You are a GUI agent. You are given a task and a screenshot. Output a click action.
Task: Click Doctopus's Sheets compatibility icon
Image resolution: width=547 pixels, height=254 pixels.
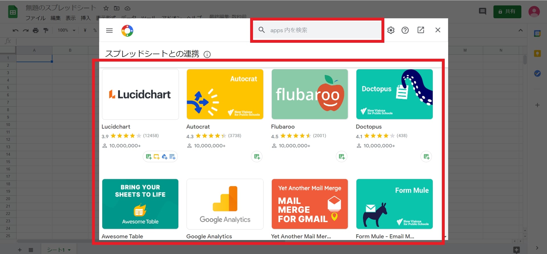[426, 157]
